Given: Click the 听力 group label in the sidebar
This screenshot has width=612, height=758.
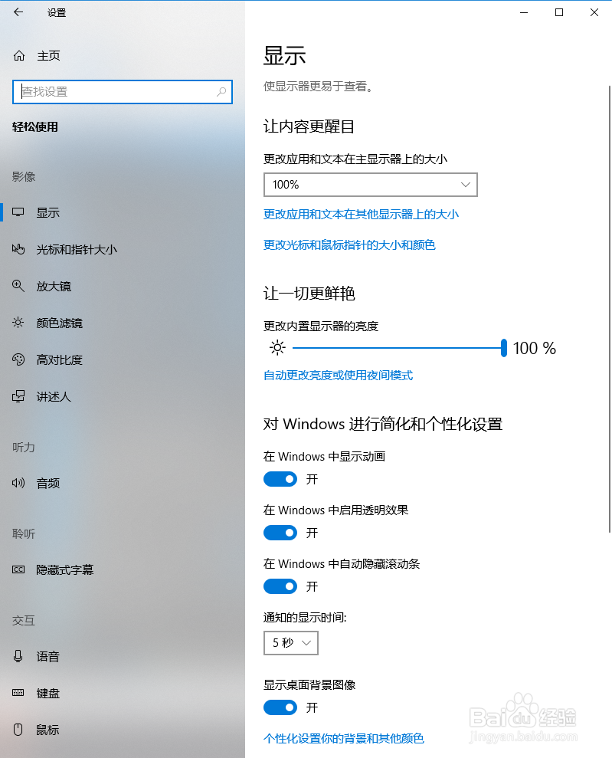Looking at the screenshot, I should [x=24, y=447].
